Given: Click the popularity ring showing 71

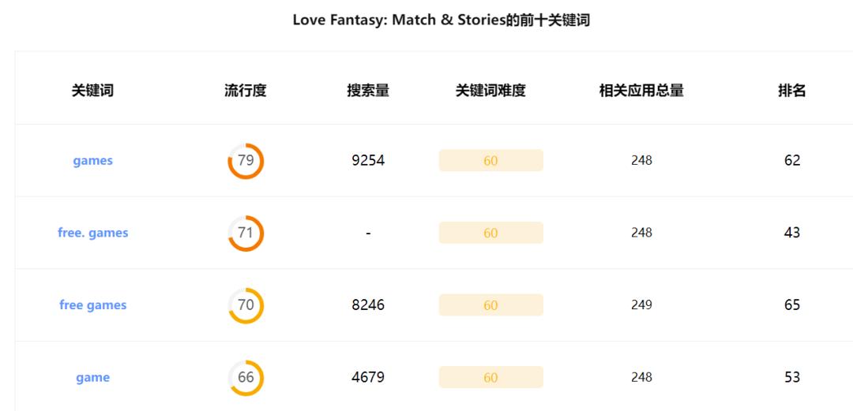Looking at the screenshot, I should 246,234.
